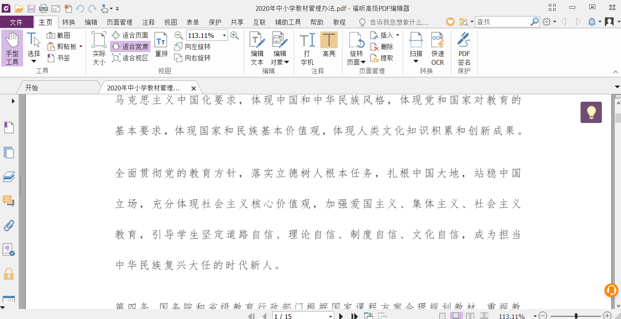The width and height of the screenshot is (621, 319).
Task: Toggle the Highlight (高亮) tool
Action: pos(329,45)
